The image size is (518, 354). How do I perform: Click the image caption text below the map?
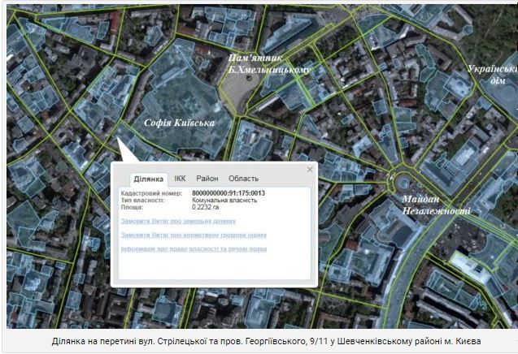[259, 341]
